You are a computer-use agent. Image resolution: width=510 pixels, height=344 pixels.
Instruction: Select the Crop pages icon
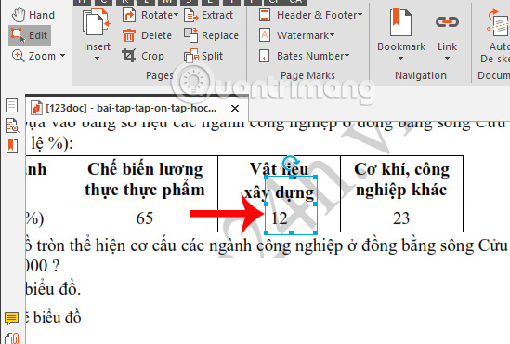pyautogui.click(x=129, y=56)
